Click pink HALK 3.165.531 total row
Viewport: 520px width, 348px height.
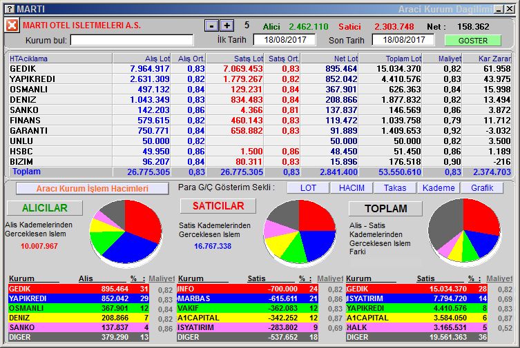coord(417,327)
